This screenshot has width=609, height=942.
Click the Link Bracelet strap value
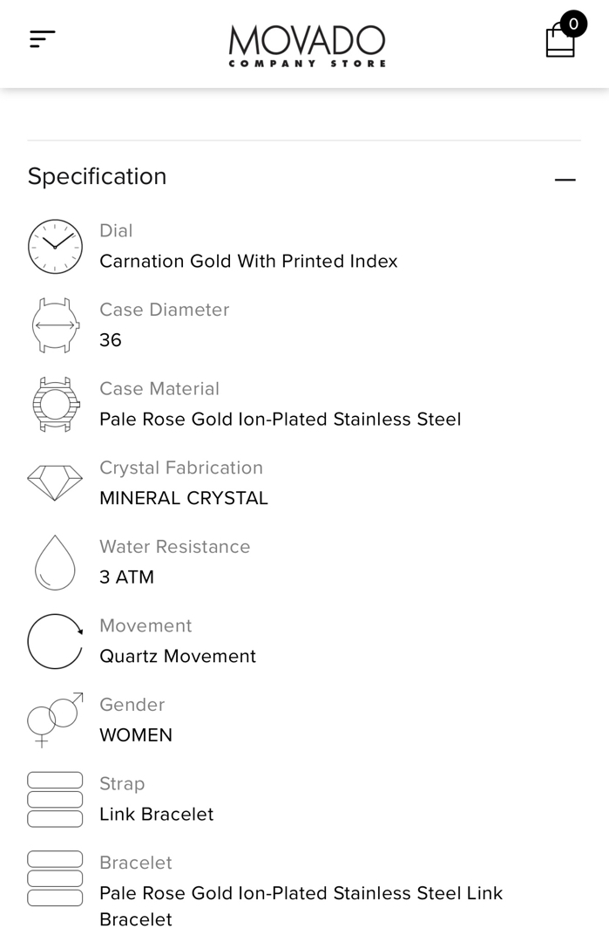pos(156,815)
